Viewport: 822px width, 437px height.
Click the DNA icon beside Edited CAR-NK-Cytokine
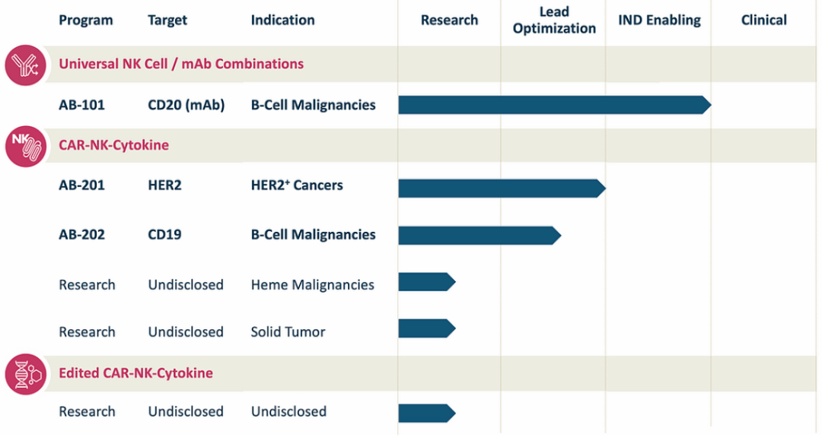[x=26, y=374]
